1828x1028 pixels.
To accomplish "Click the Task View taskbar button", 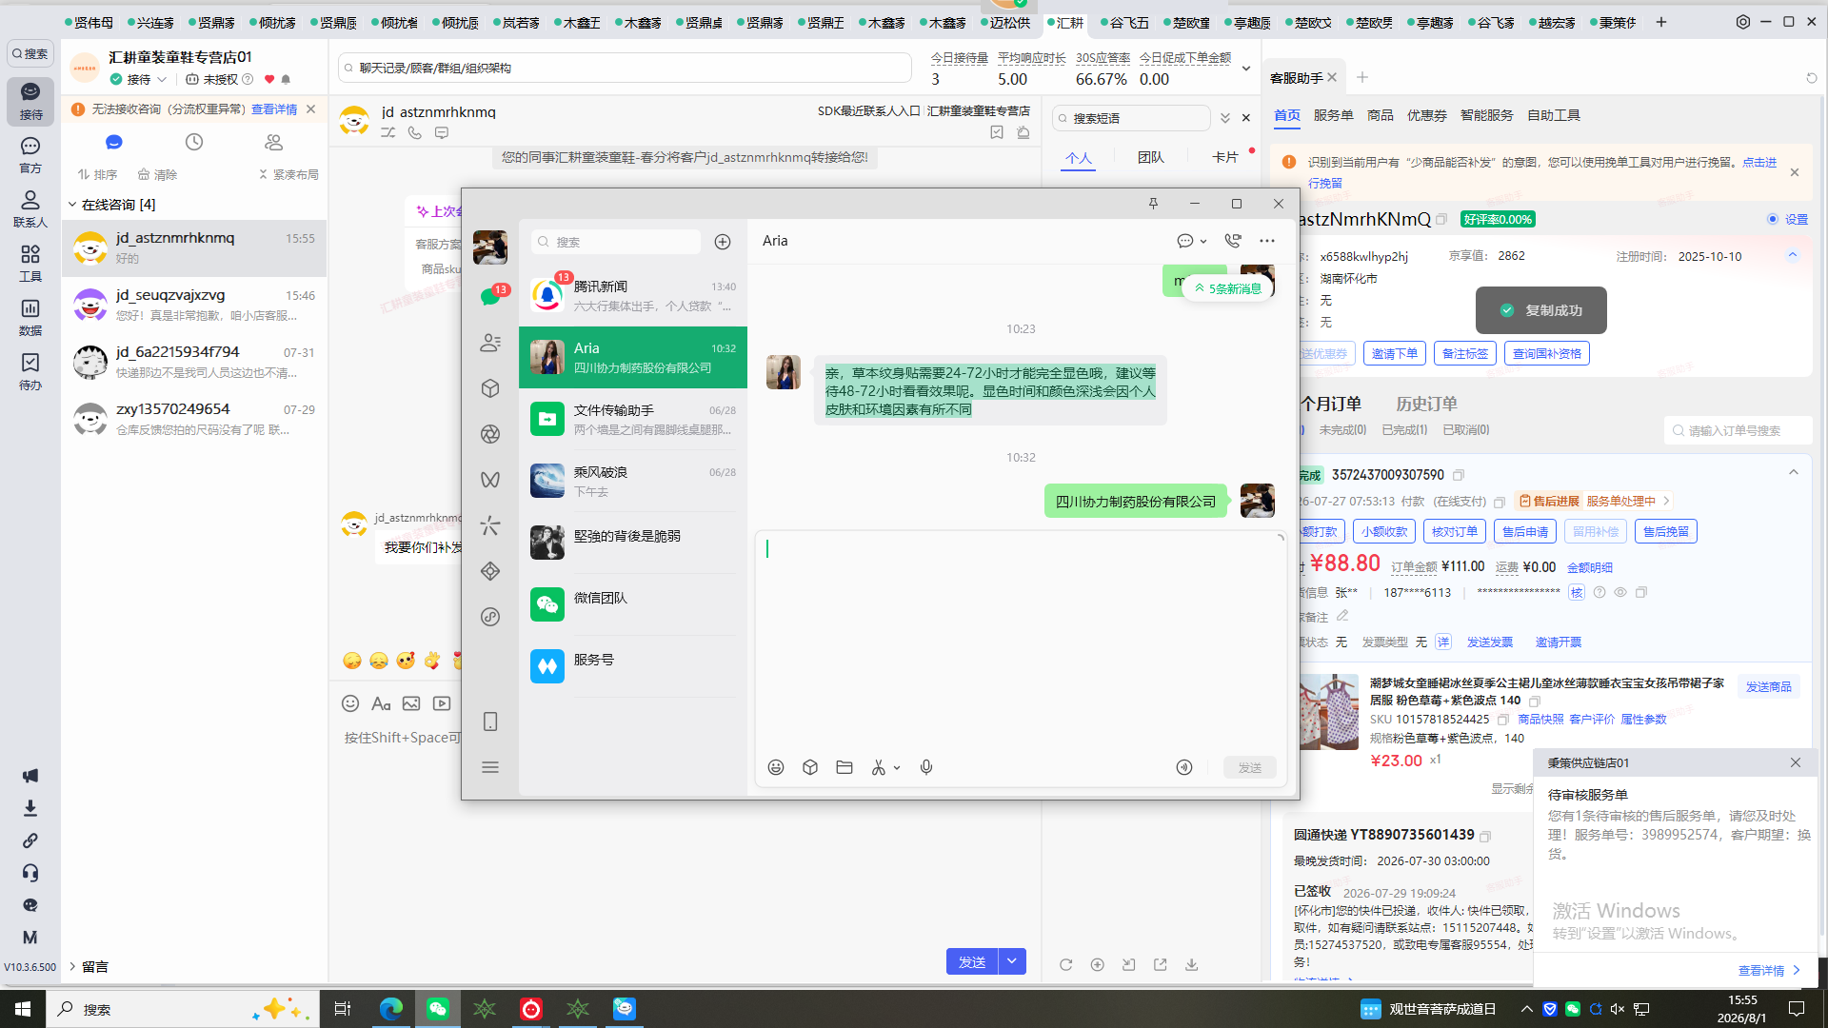I will tap(343, 1009).
